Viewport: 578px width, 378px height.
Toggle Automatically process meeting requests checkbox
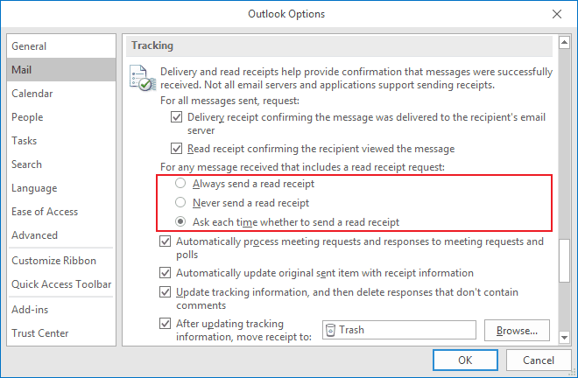[165, 241]
